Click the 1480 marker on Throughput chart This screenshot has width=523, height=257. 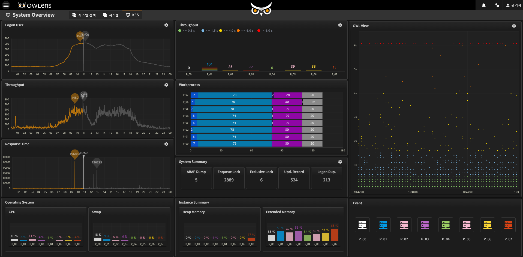[75, 98]
